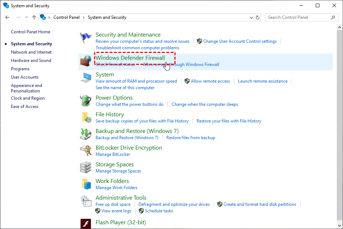Click the Windows Defender Firewall brick wall icon
The image size is (343, 229).
click(x=86, y=61)
